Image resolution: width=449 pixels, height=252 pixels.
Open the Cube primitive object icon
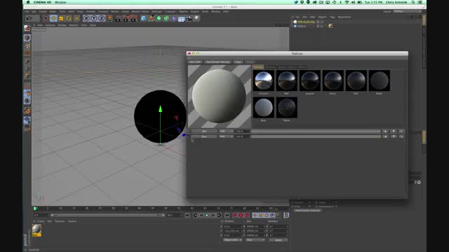click(x=143, y=18)
